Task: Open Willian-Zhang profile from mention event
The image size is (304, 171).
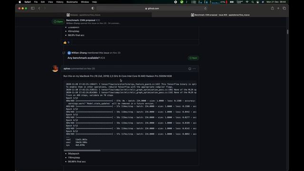Action: (79, 53)
